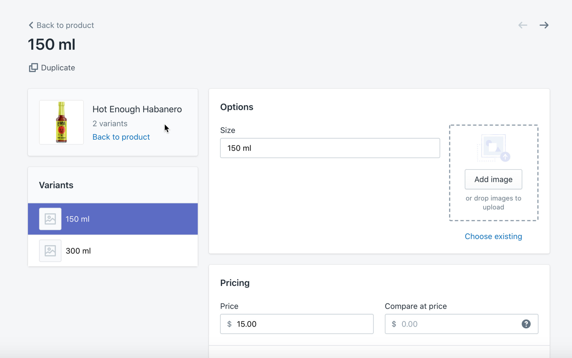Click the Choose existing link for variant image

[493, 236]
